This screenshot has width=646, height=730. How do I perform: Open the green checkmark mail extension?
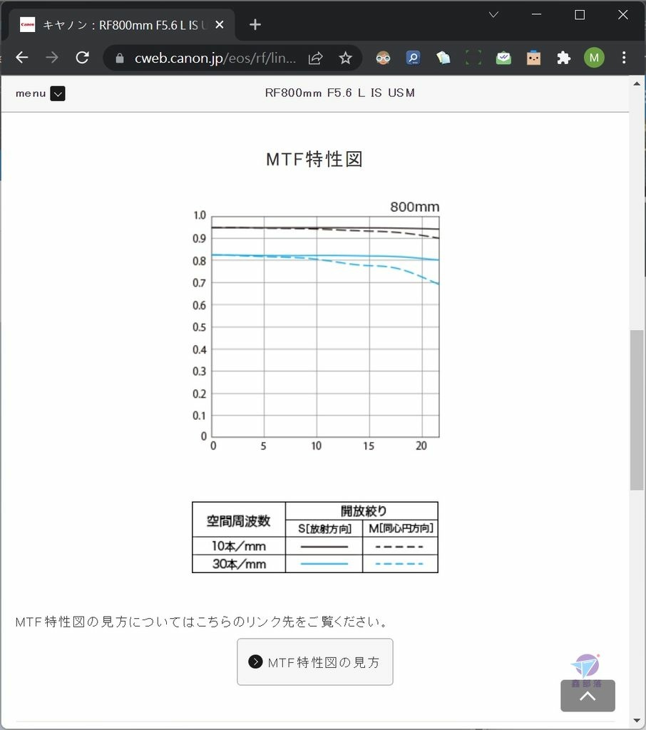tap(503, 58)
